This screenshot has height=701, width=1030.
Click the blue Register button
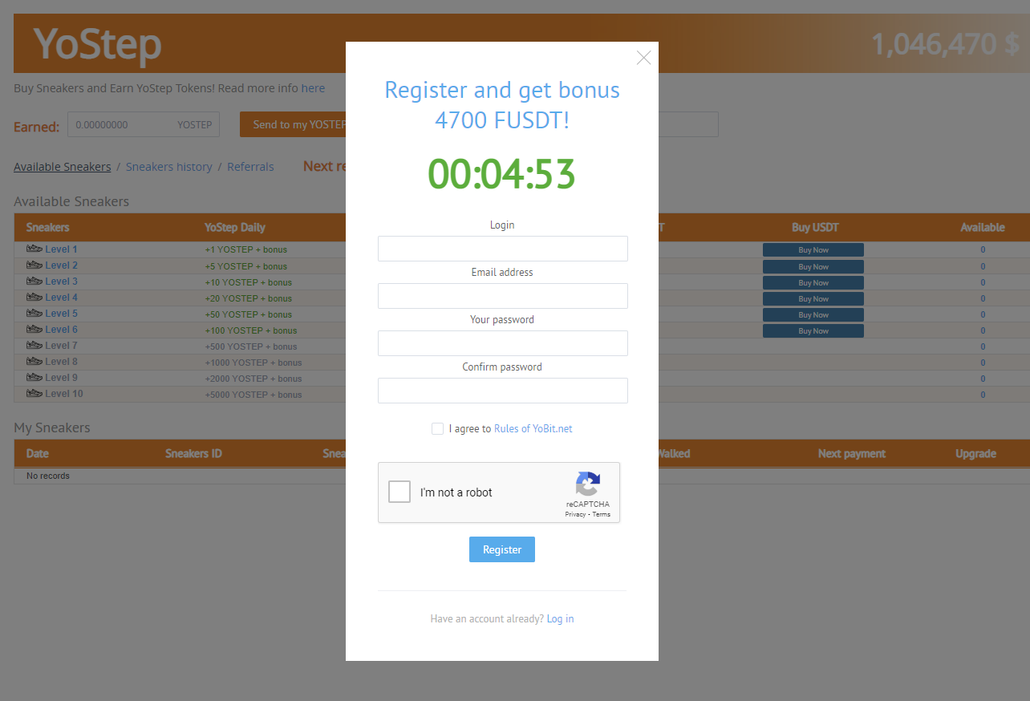tap(502, 549)
